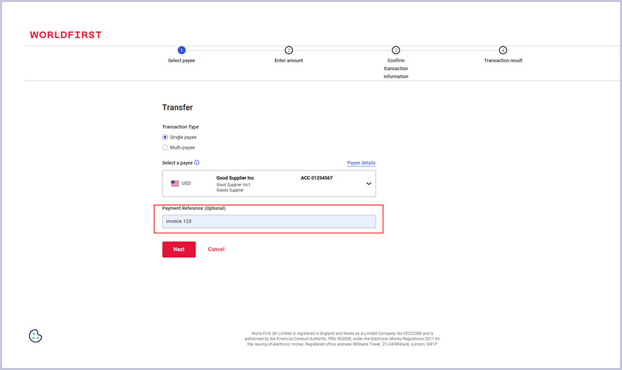Click the step 4 circle icon
The height and width of the screenshot is (370, 622).
coord(503,50)
